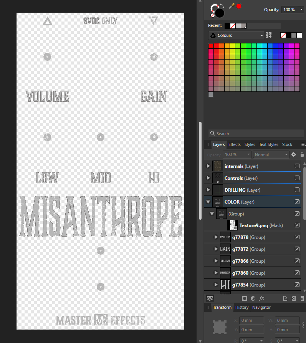The width and height of the screenshot is (306, 343).
Task: Pick a colour with the eyedropper tool
Action: pos(232,6)
